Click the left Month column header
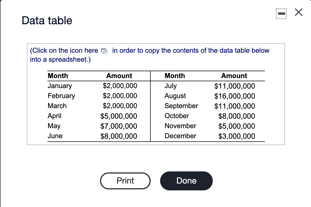311x207 pixels. (58, 76)
